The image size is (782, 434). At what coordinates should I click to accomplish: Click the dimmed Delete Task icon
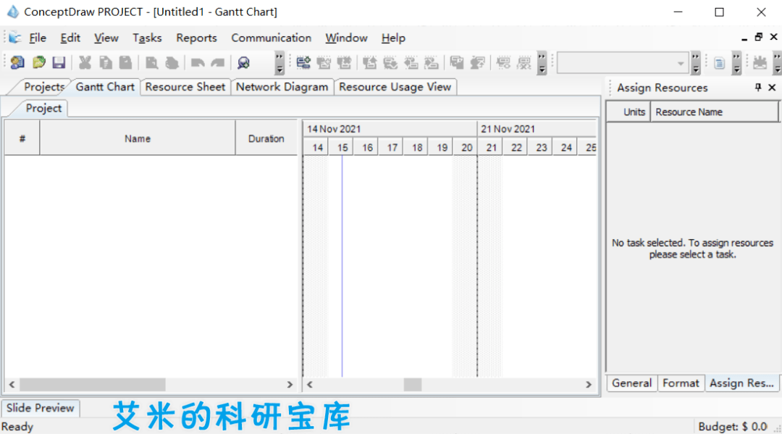coord(344,62)
